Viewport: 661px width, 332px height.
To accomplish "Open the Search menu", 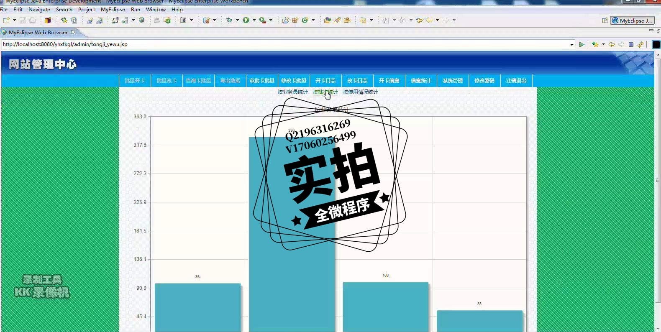I will coord(64,9).
